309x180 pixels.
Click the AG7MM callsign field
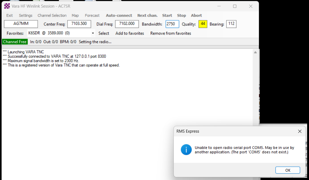(x=21, y=24)
